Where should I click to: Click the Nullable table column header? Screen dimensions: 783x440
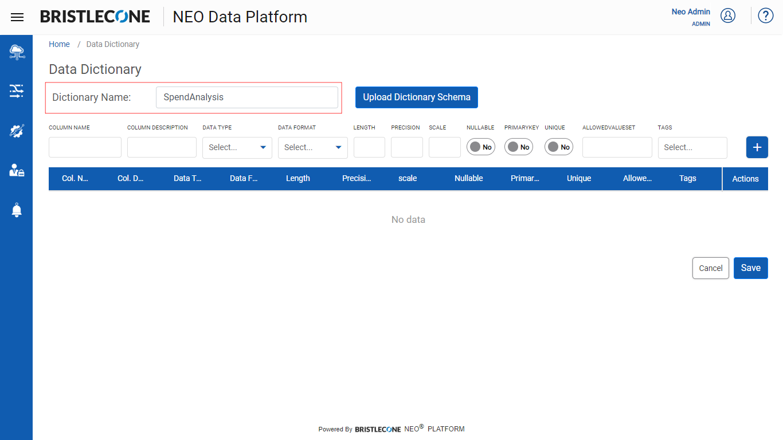point(469,178)
